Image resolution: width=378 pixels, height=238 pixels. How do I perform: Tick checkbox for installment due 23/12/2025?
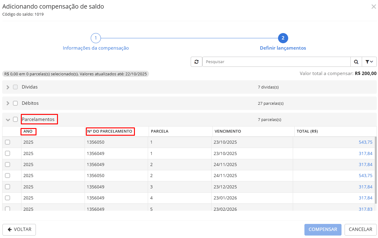pyautogui.click(x=8, y=187)
